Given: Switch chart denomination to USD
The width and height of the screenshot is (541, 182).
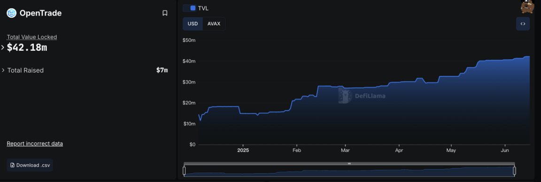Looking at the screenshot, I should 193,24.
